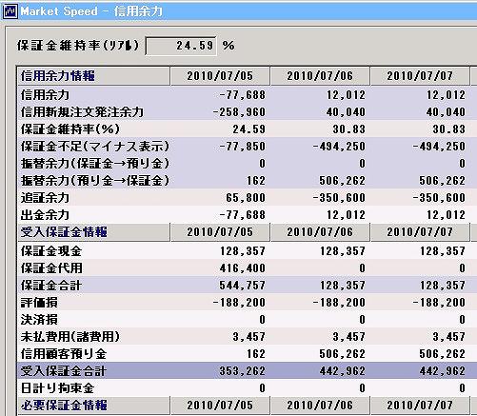Select the 受入保証金合計 row label
This screenshot has width=477, height=416.
(x=64, y=371)
